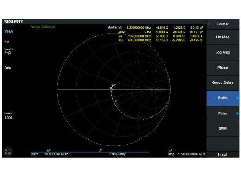Open the Polar format submenu
The image size is (241, 176).
coord(222,113)
